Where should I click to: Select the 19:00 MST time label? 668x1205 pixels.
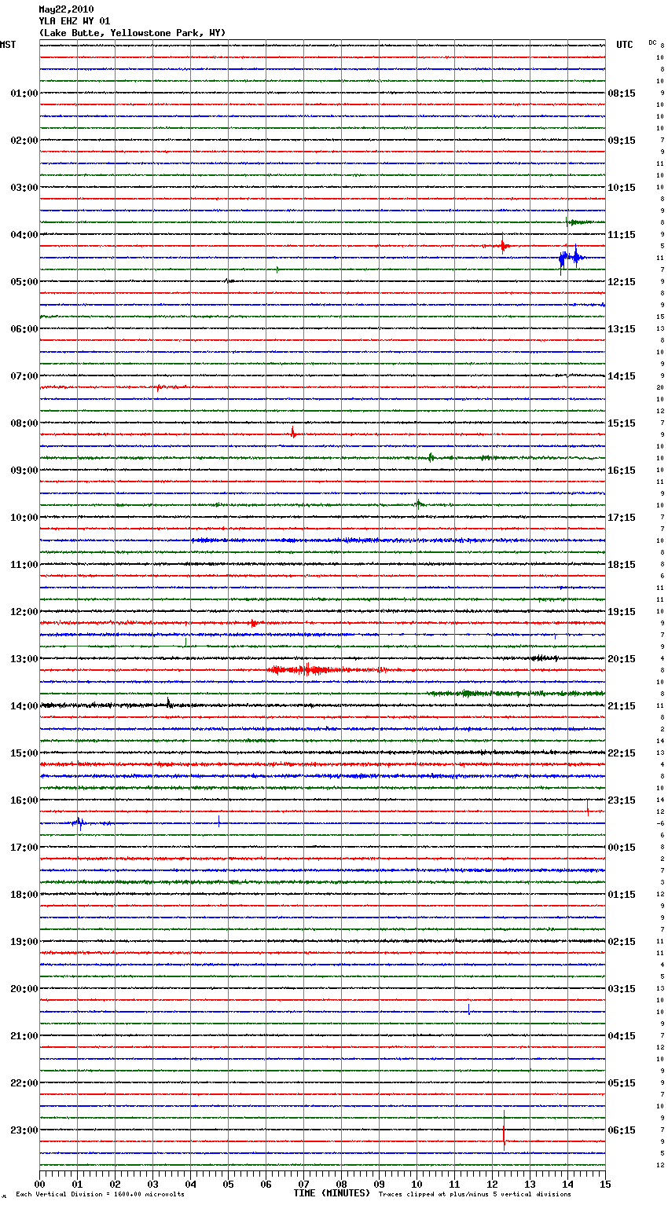[24, 942]
